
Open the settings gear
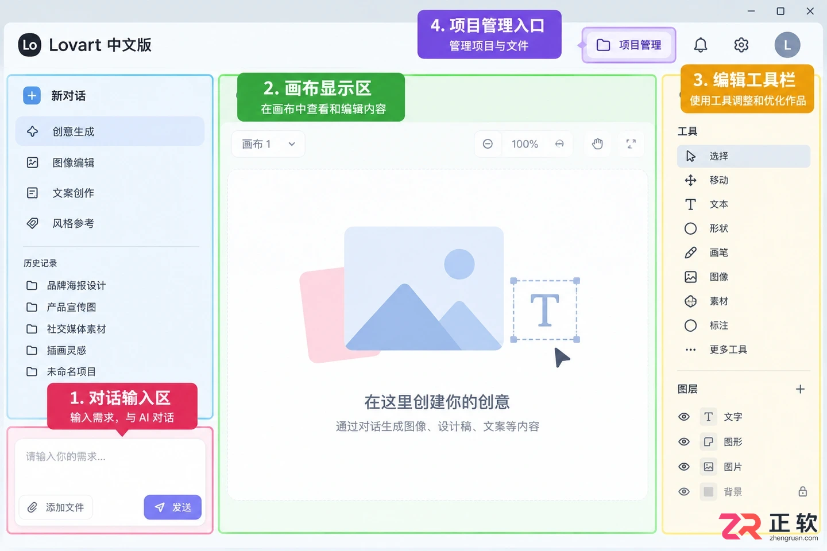tap(741, 45)
